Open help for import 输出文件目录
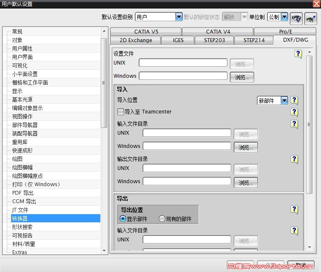This screenshot has height=272, width=321. coord(294,159)
